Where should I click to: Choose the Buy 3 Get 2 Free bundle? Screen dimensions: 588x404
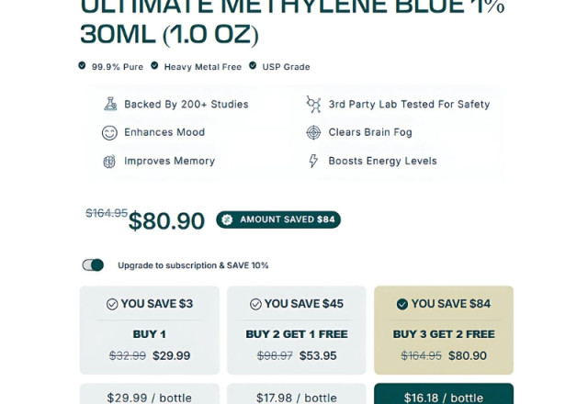[443, 331]
